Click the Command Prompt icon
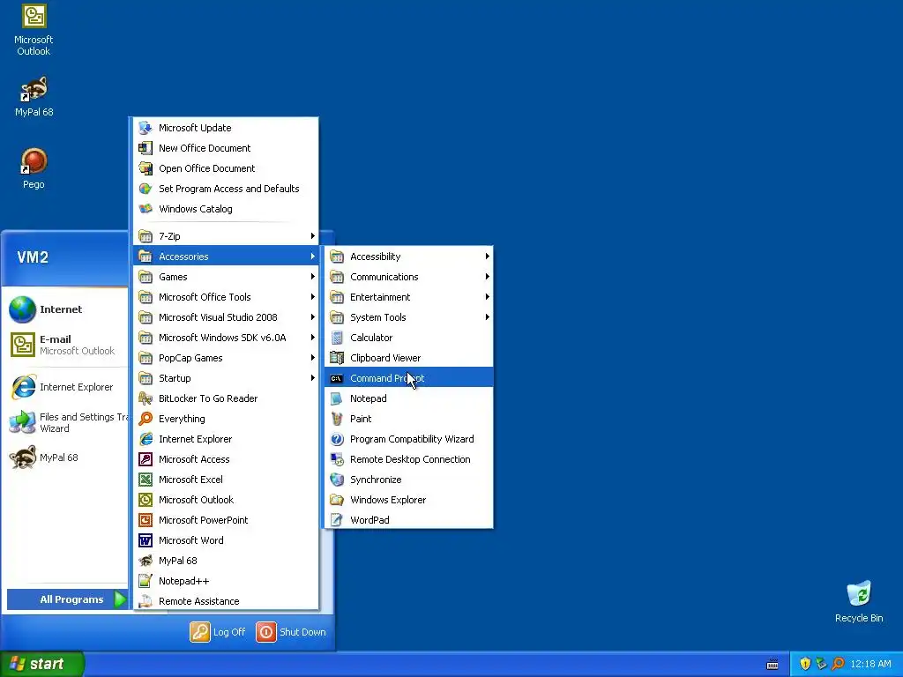Screen dimensions: 903x677 point(337,378)
